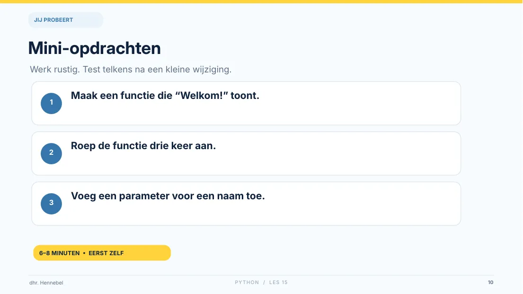523x294 pixels.
Task: Click the '6–8 MINUTEN • EERST ZELF' yellow badge
Action: point(102,253)
